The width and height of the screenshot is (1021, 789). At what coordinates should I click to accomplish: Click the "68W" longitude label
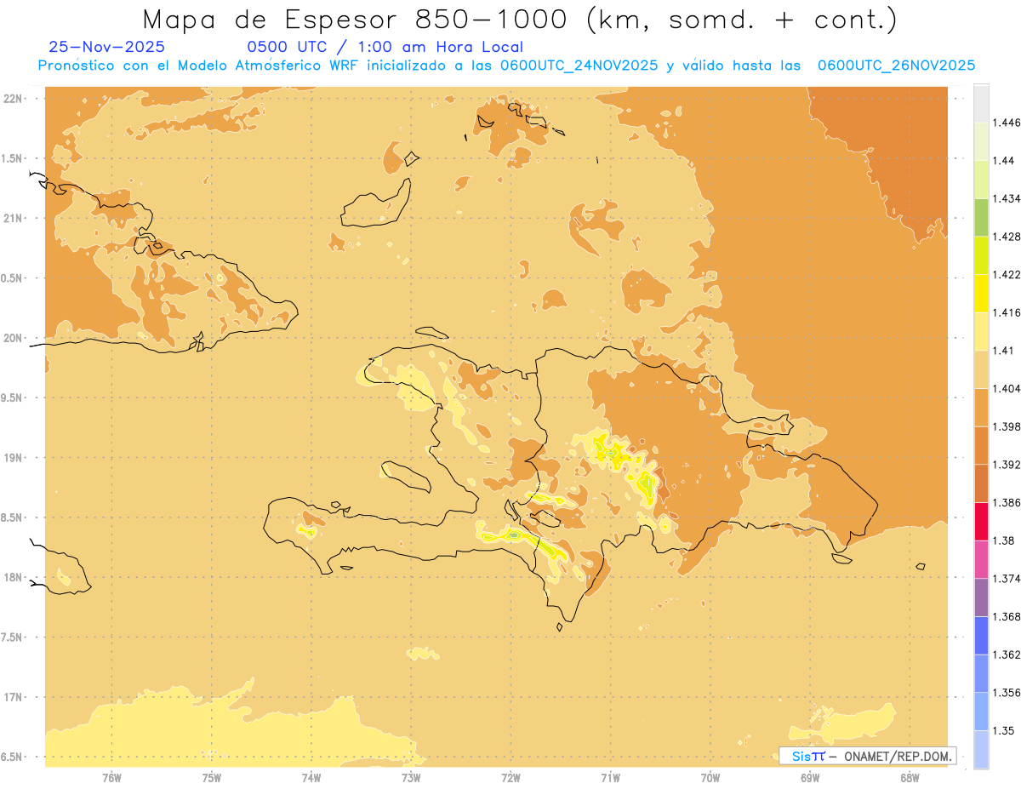[x=910, y=777]
